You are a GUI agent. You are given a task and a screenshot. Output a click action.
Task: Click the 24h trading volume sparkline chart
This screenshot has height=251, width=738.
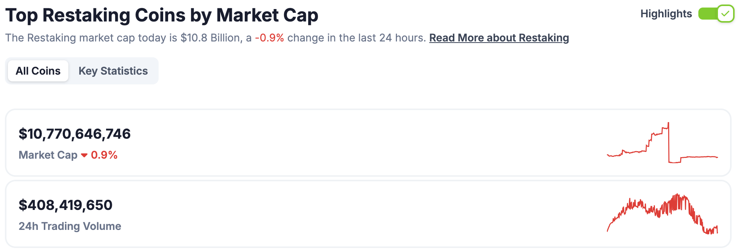coord(662,214)
